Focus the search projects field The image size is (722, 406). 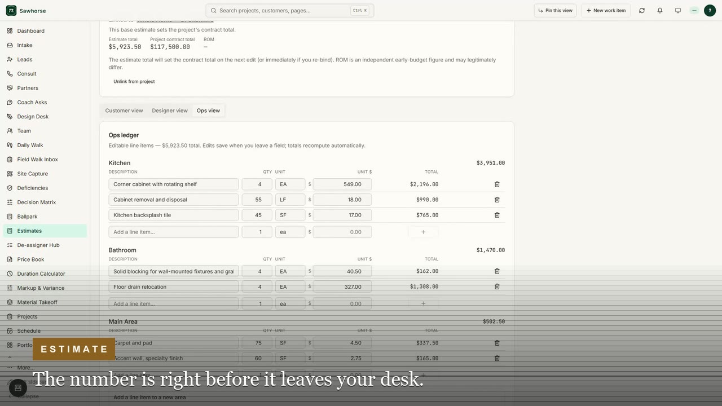[x=290, y=11]
